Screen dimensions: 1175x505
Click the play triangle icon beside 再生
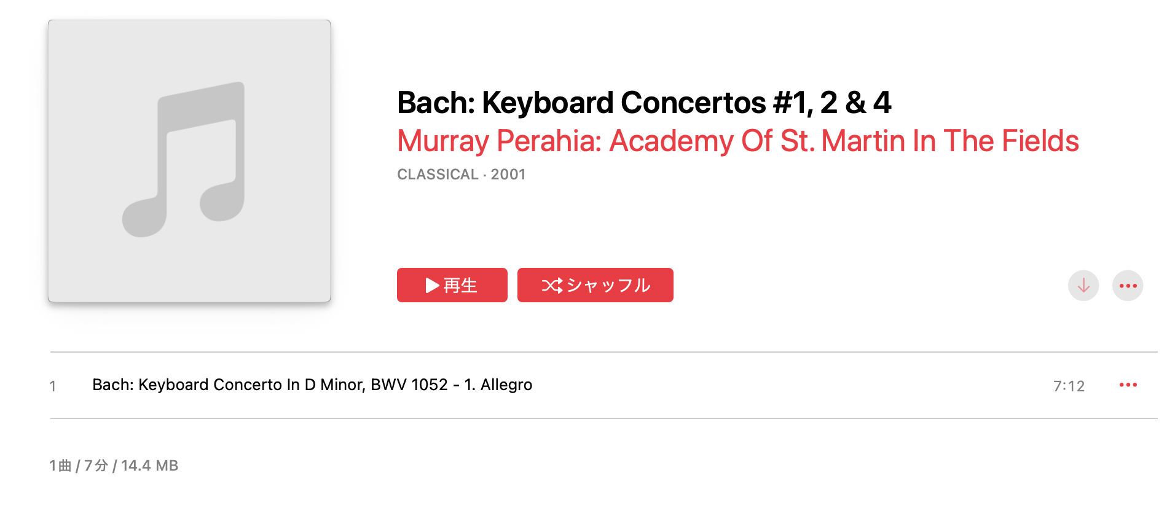[x=433, y=285]
